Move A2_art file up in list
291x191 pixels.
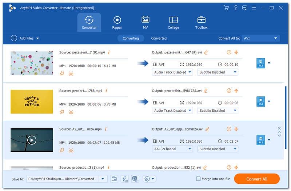click(279, 132)
